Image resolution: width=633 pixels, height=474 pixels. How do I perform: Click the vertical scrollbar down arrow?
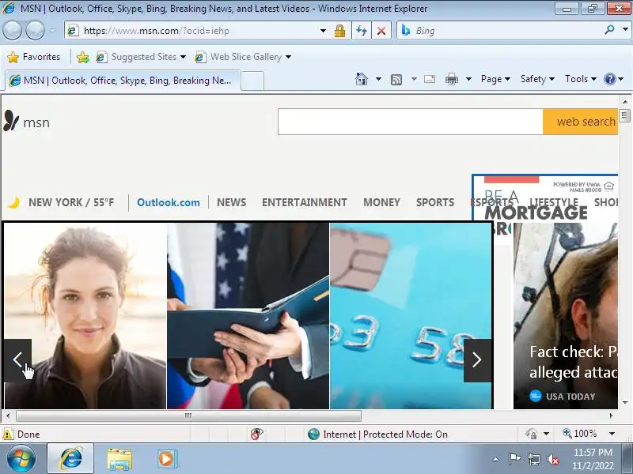(x=625, y=402)
